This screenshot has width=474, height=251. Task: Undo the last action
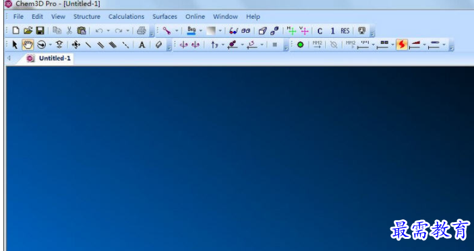click(99, 30)
